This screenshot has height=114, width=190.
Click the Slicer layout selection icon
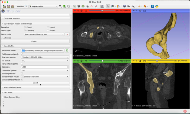(102, 6)
